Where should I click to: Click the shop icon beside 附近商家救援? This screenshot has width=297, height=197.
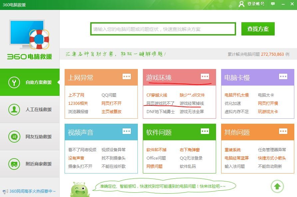click(14, 164)
